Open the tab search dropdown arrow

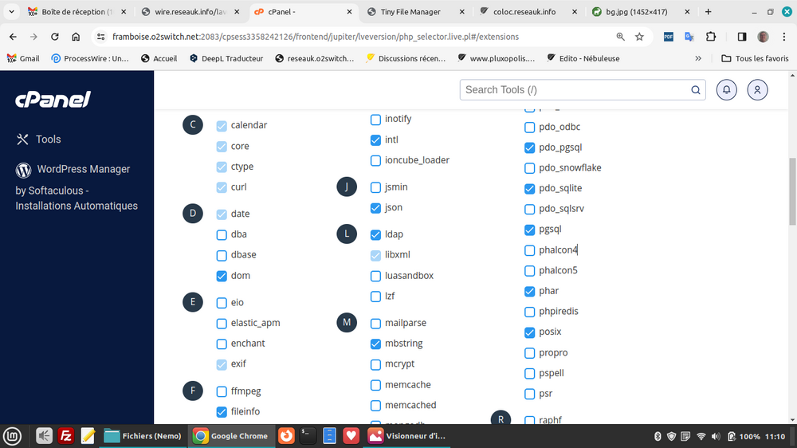(11, 12)
